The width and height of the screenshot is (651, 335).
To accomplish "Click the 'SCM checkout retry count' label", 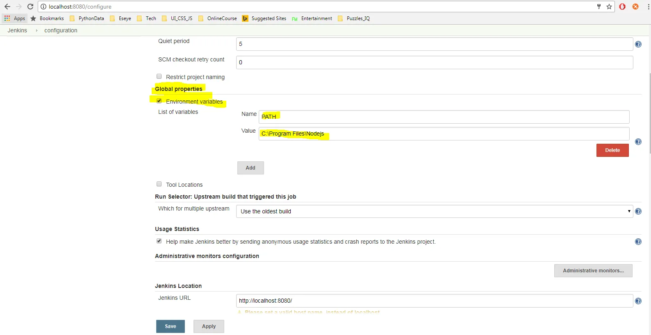I will point(191,59).
